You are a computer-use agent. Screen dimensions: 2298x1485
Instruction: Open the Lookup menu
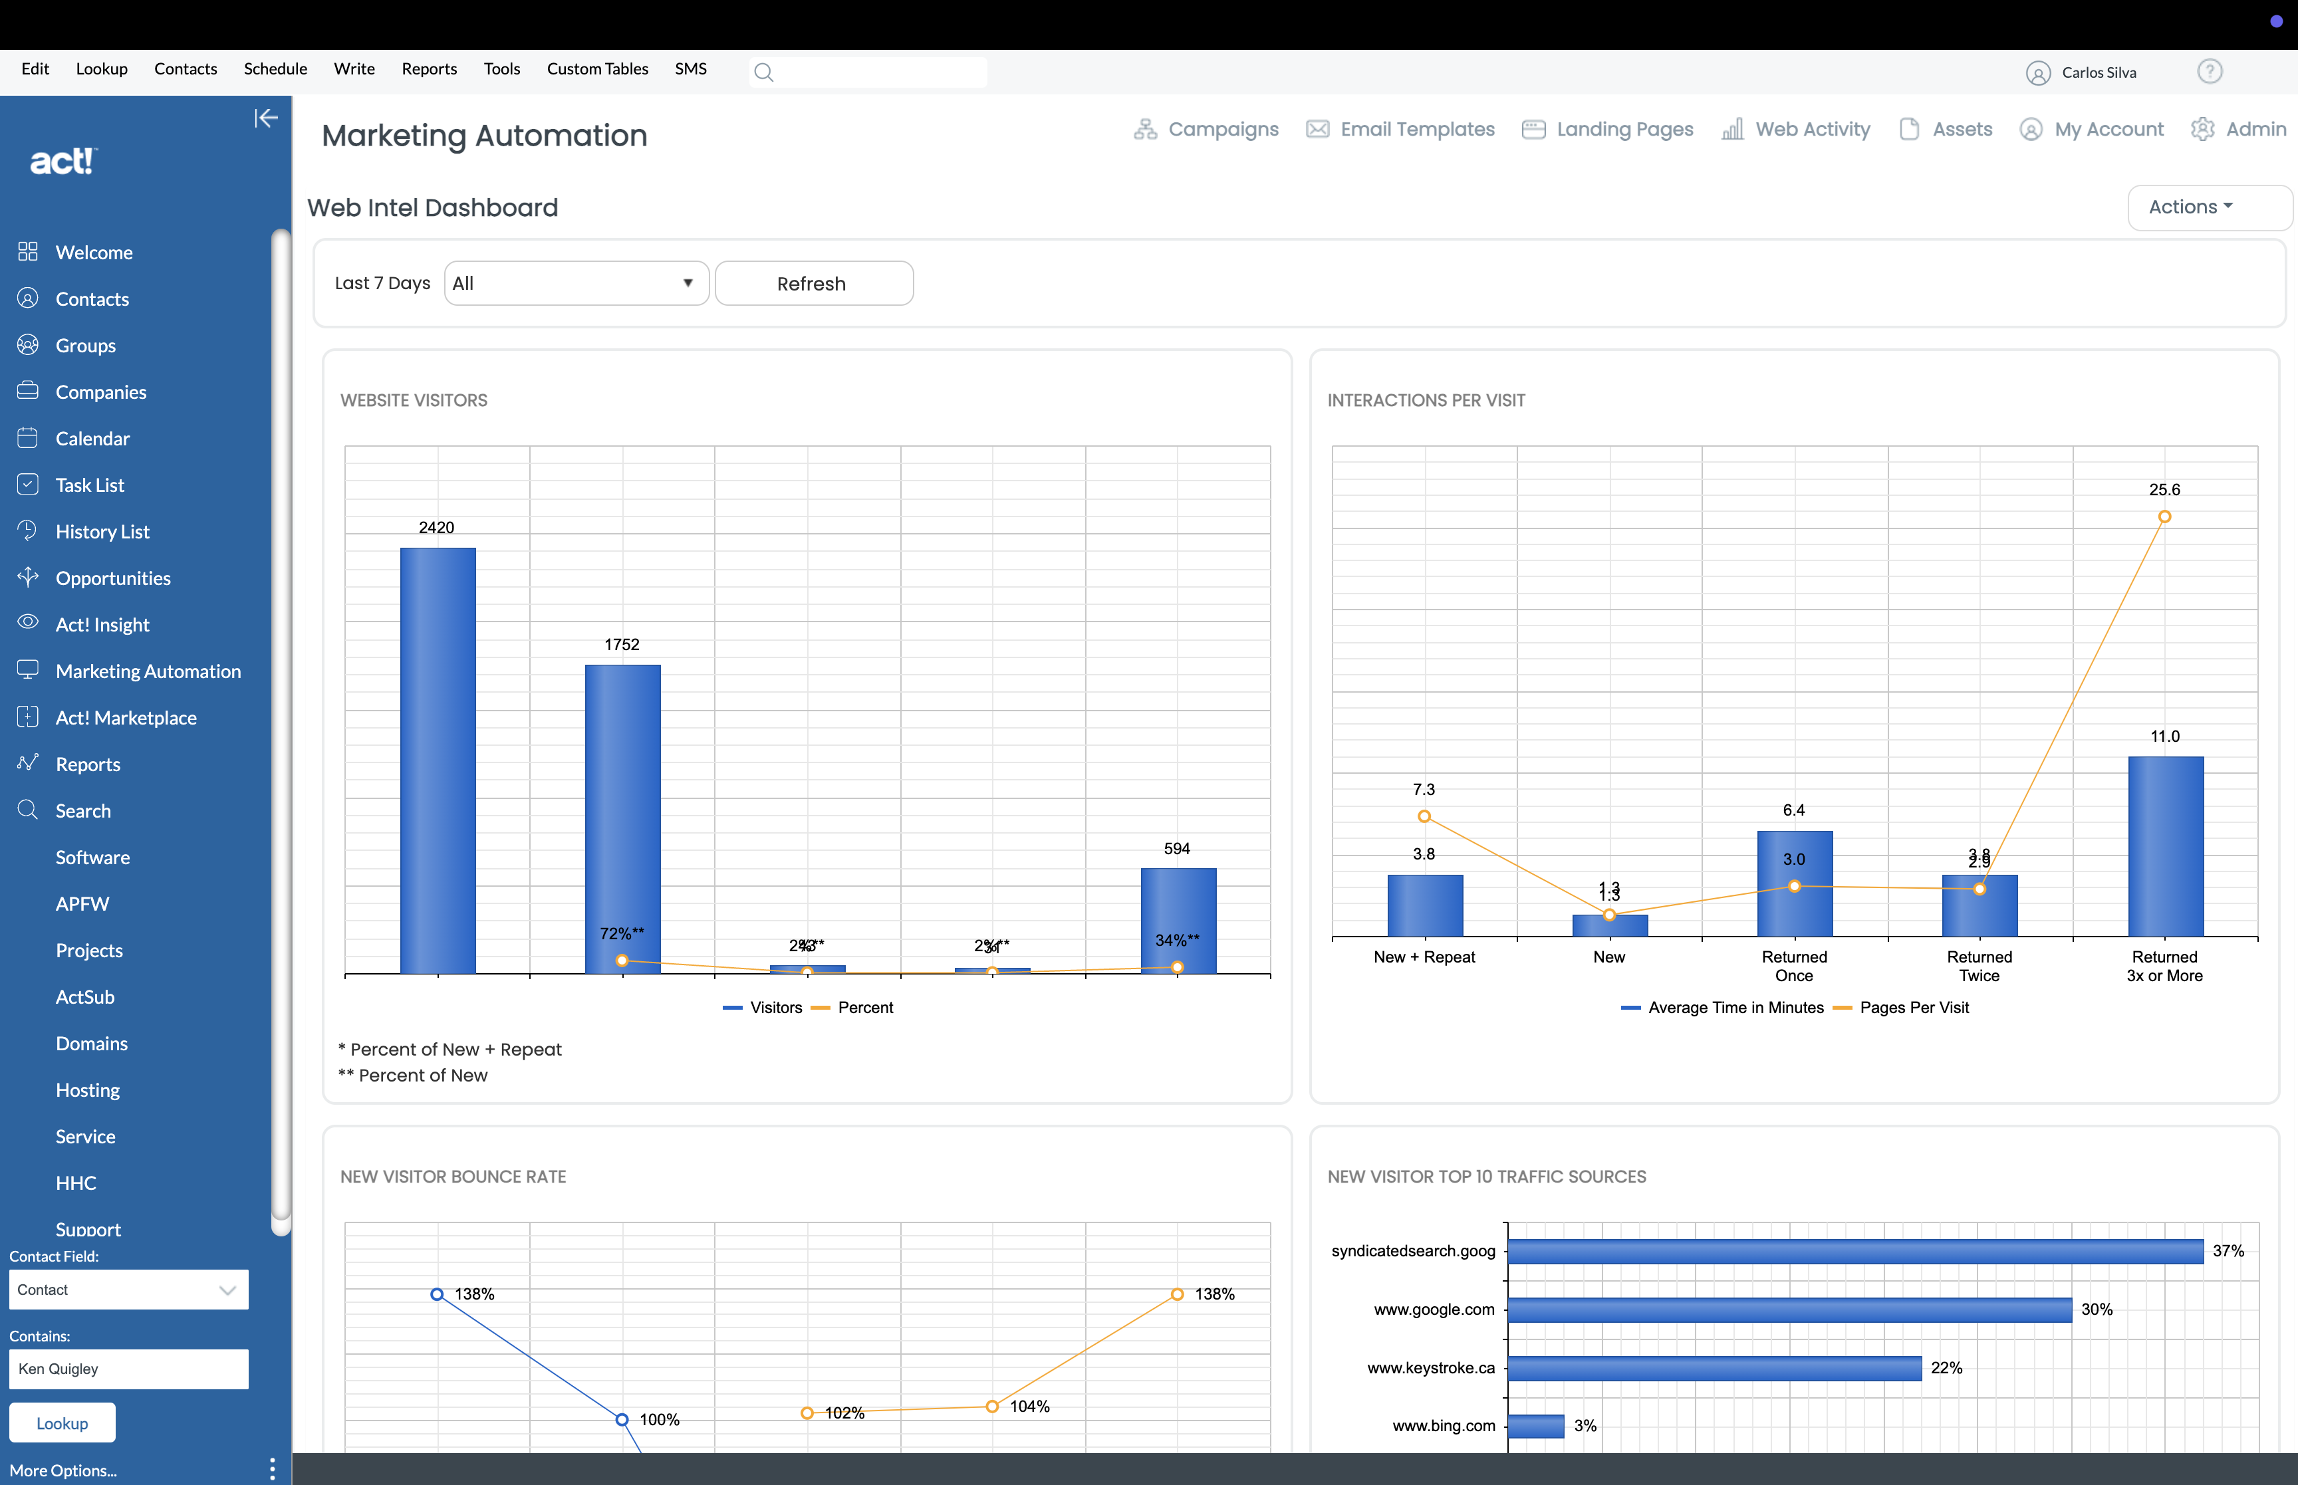click(x=101, y=68)
